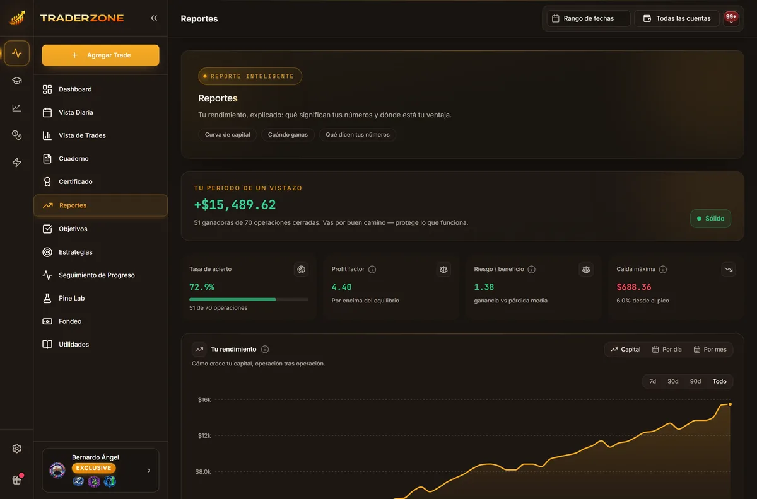The image size is (757, 499).
Task: Switch to the Por mes chart view
Action: click(710, 349)
